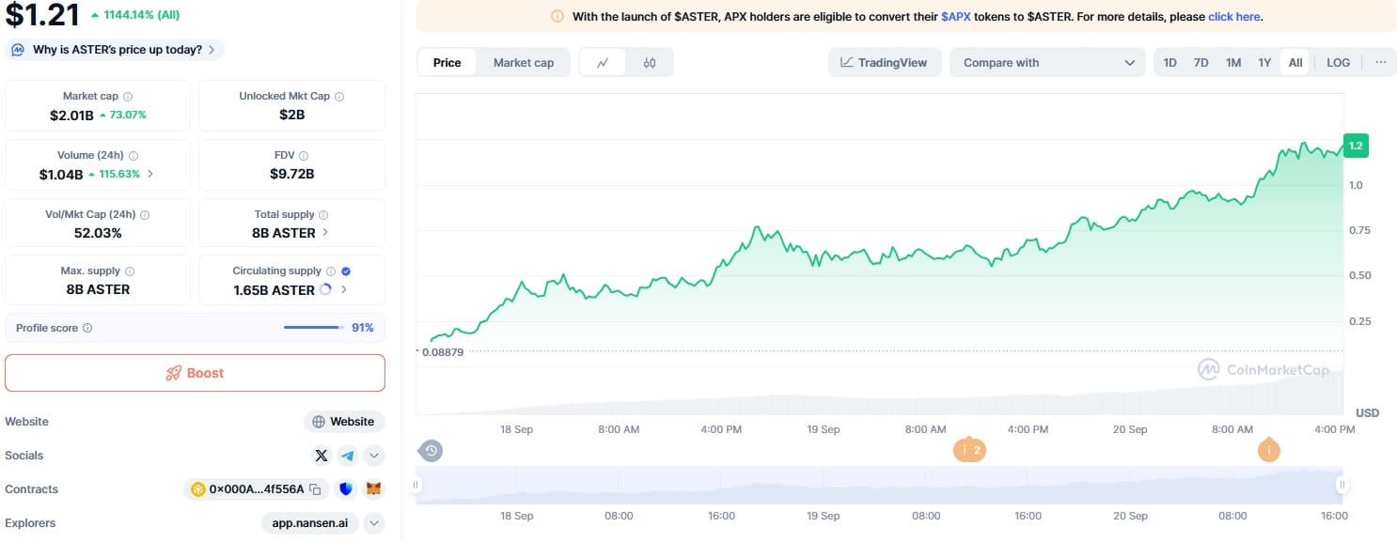
Task: Select the All time range
Action: [1295, 63]
